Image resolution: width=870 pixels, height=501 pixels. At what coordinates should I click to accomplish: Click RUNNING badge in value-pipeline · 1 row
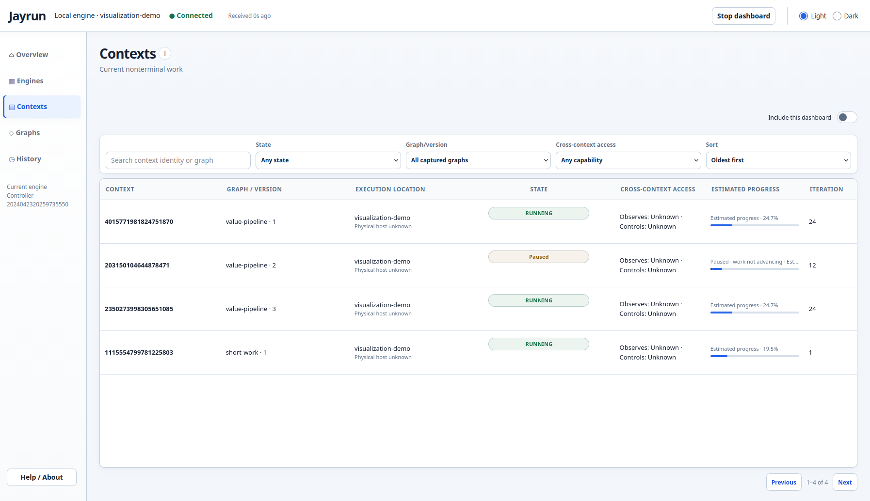[539, 213]
